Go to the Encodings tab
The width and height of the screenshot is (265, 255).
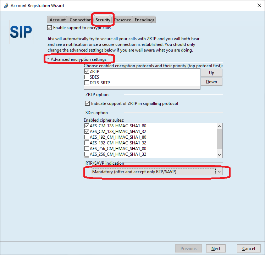pyautogui.click(x=144, y=20)
